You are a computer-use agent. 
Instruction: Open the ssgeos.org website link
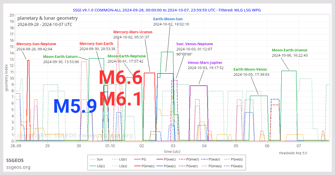point(18,167)
